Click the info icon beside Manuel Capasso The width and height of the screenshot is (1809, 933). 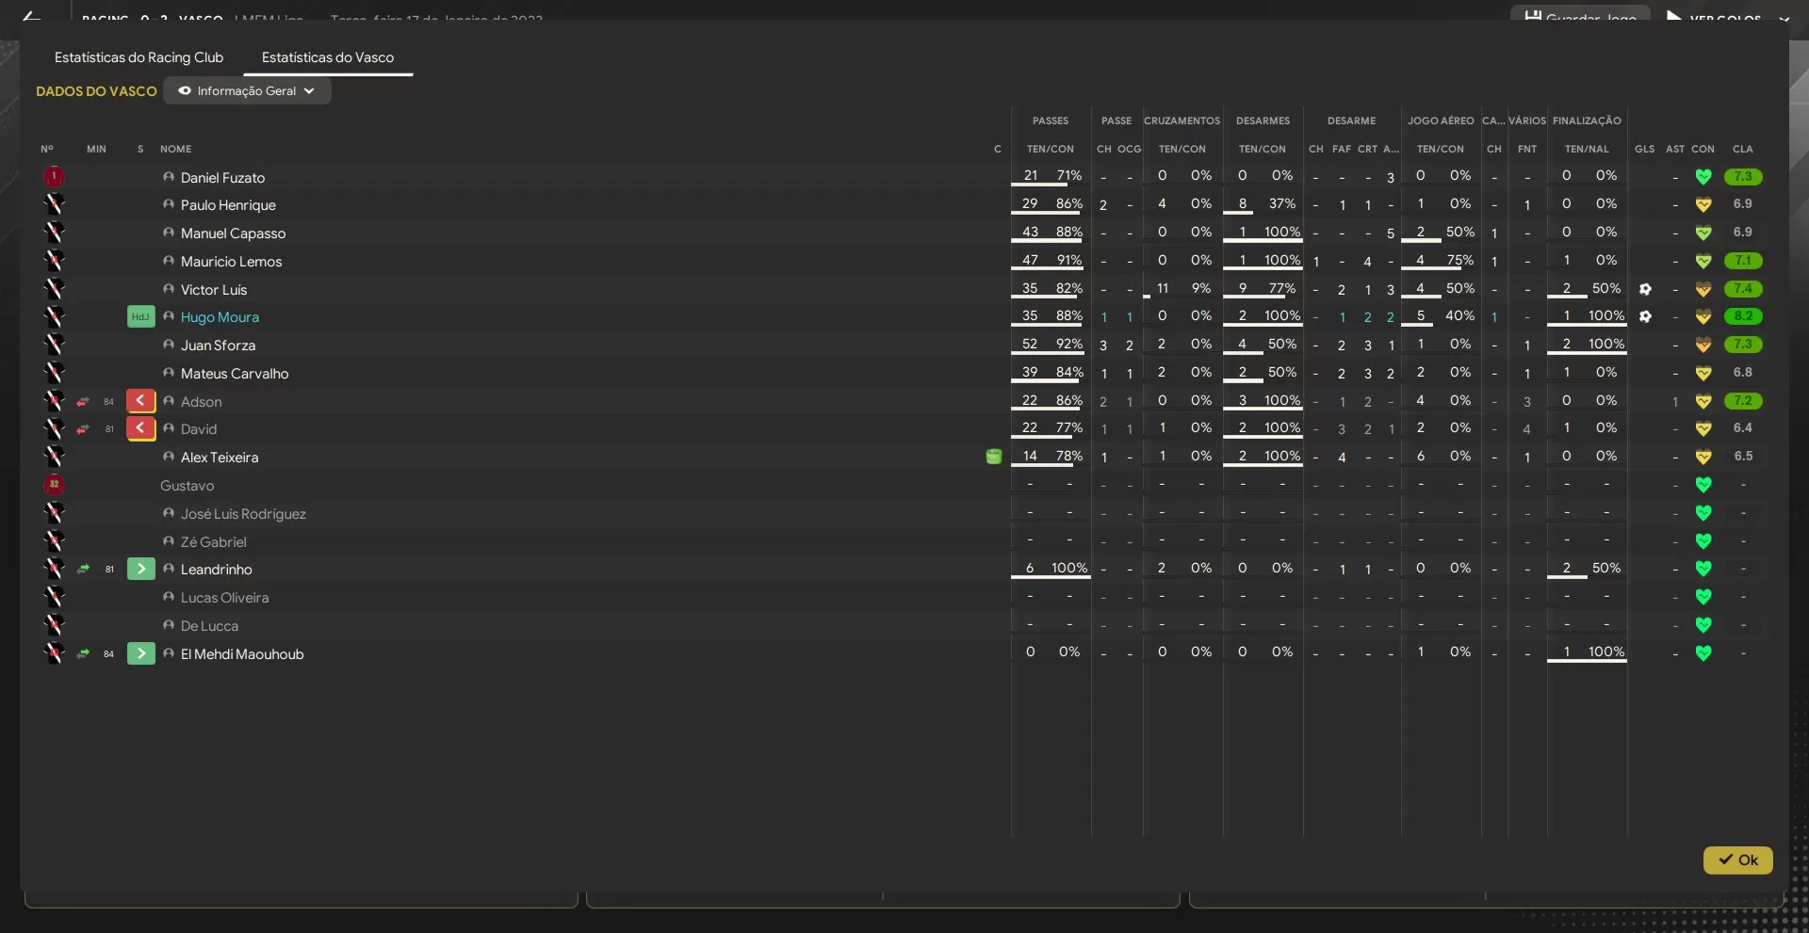click(x=169, y=233)
